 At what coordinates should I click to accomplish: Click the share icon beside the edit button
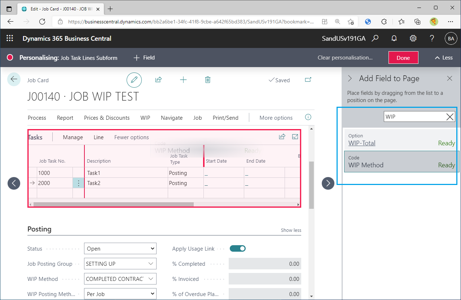point(158,80)
